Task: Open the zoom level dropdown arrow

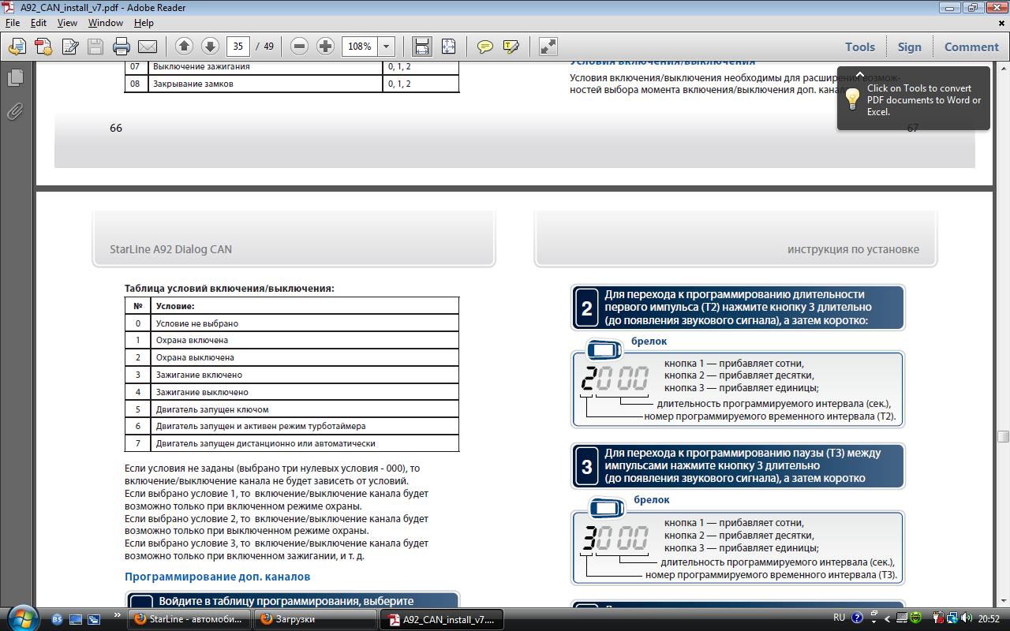Action: pyautogui.click(x=386, y=47)
